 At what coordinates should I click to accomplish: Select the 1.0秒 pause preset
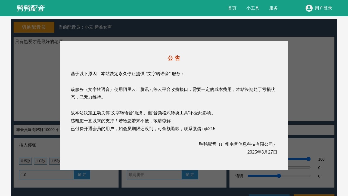40,161
